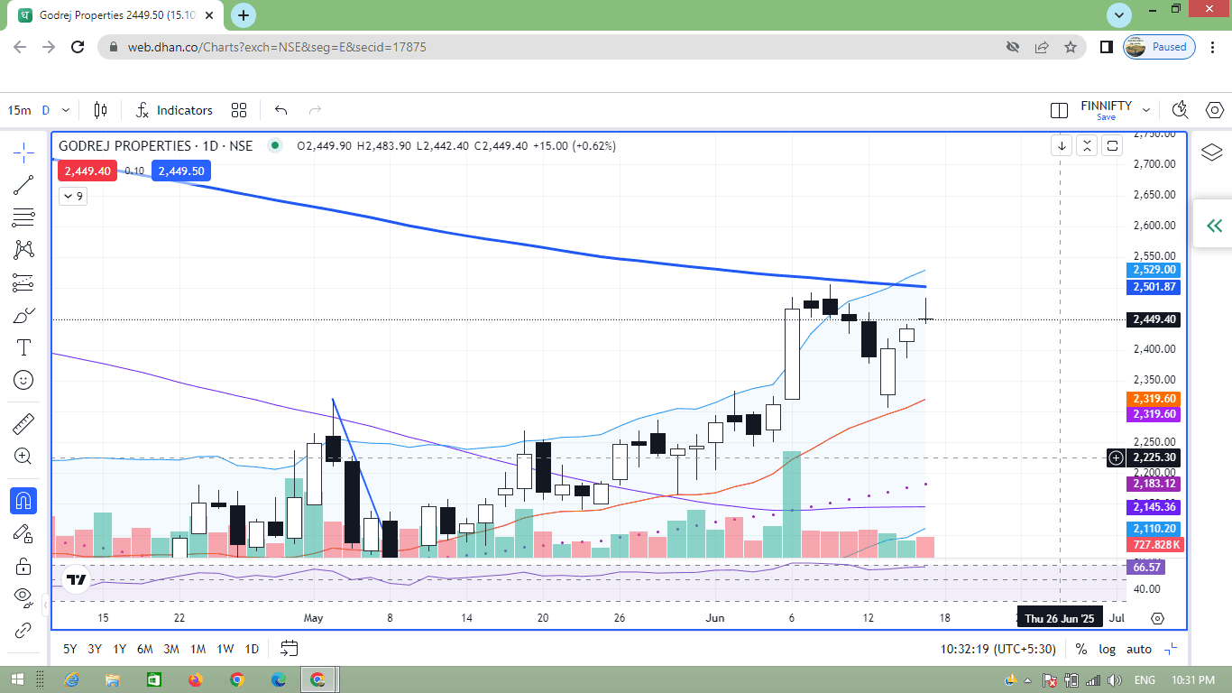Image resolution: width=1232 pixels, height=693 pixels.
Task: Hide all drawings with eye icon
Action: tap(23, 597)
